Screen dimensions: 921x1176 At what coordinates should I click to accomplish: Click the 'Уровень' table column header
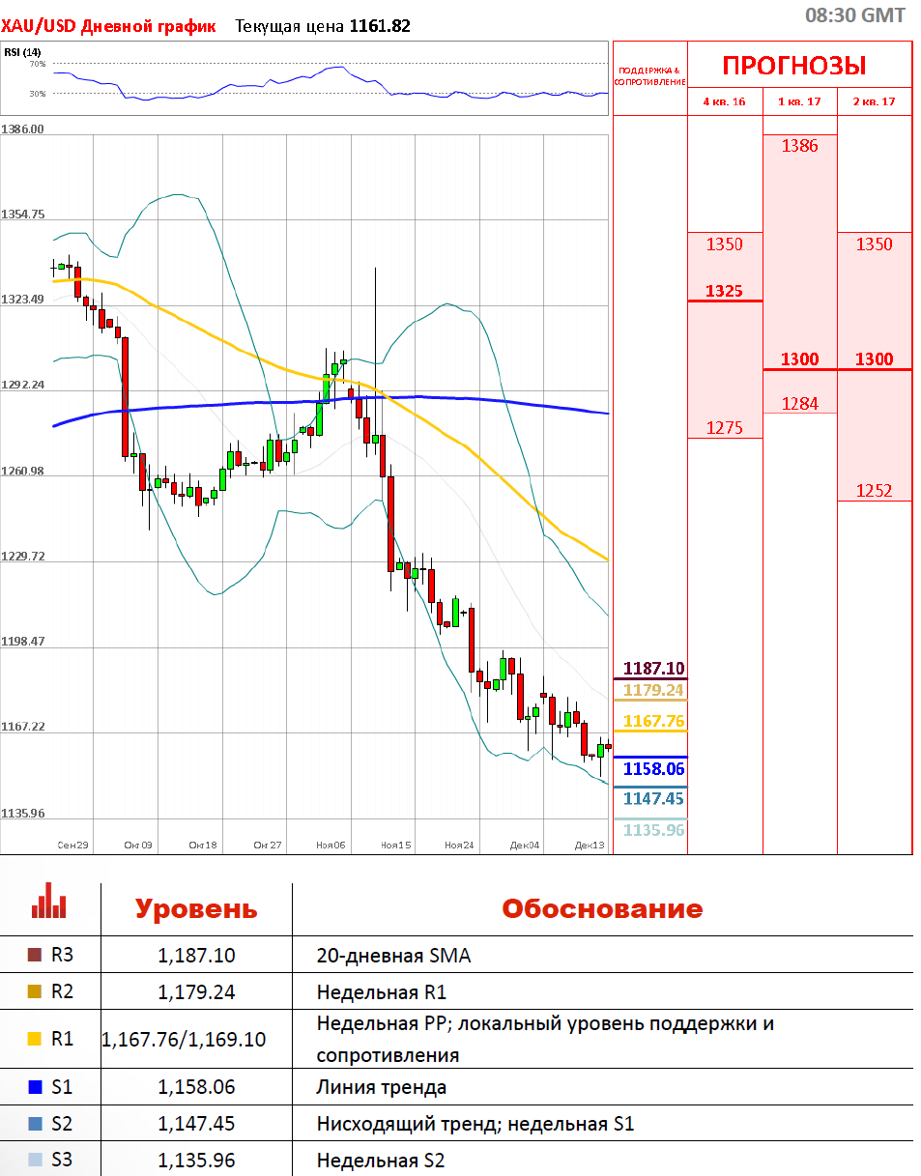tap(196, 909)
